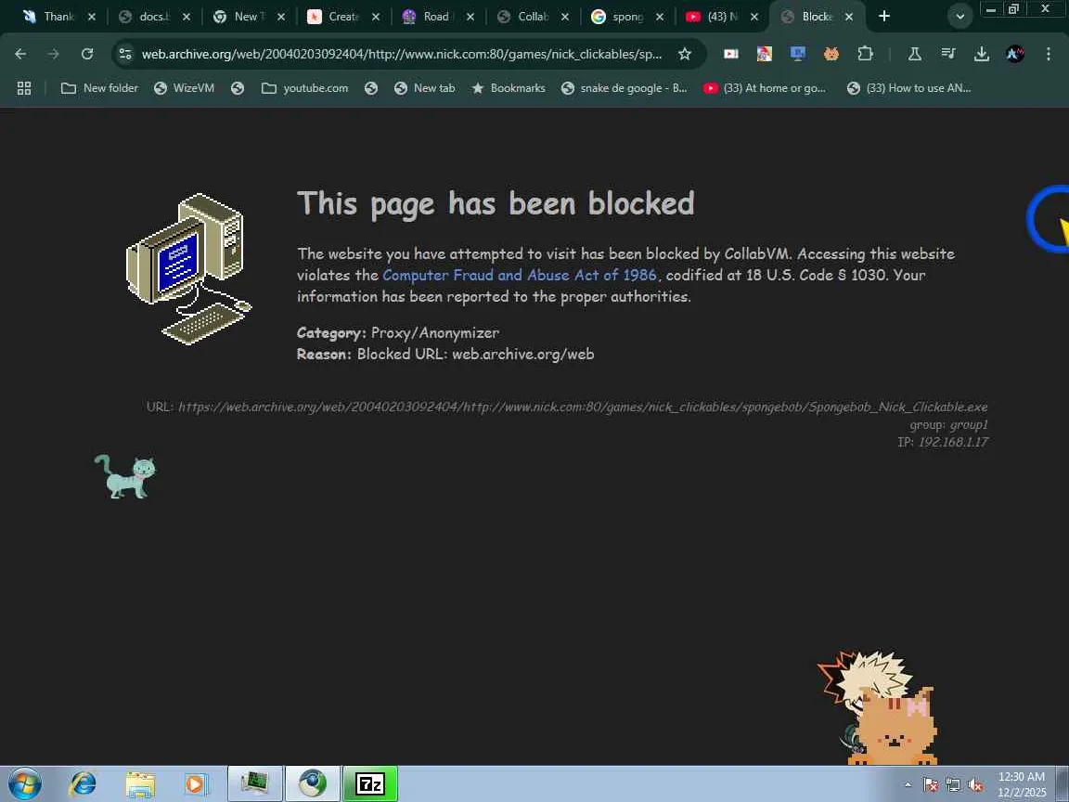Image resolution: width=1069 pixels, height=802 pixels.
Task: Open the youtube.com bookmark folder
Action: [x=304, y=88]
